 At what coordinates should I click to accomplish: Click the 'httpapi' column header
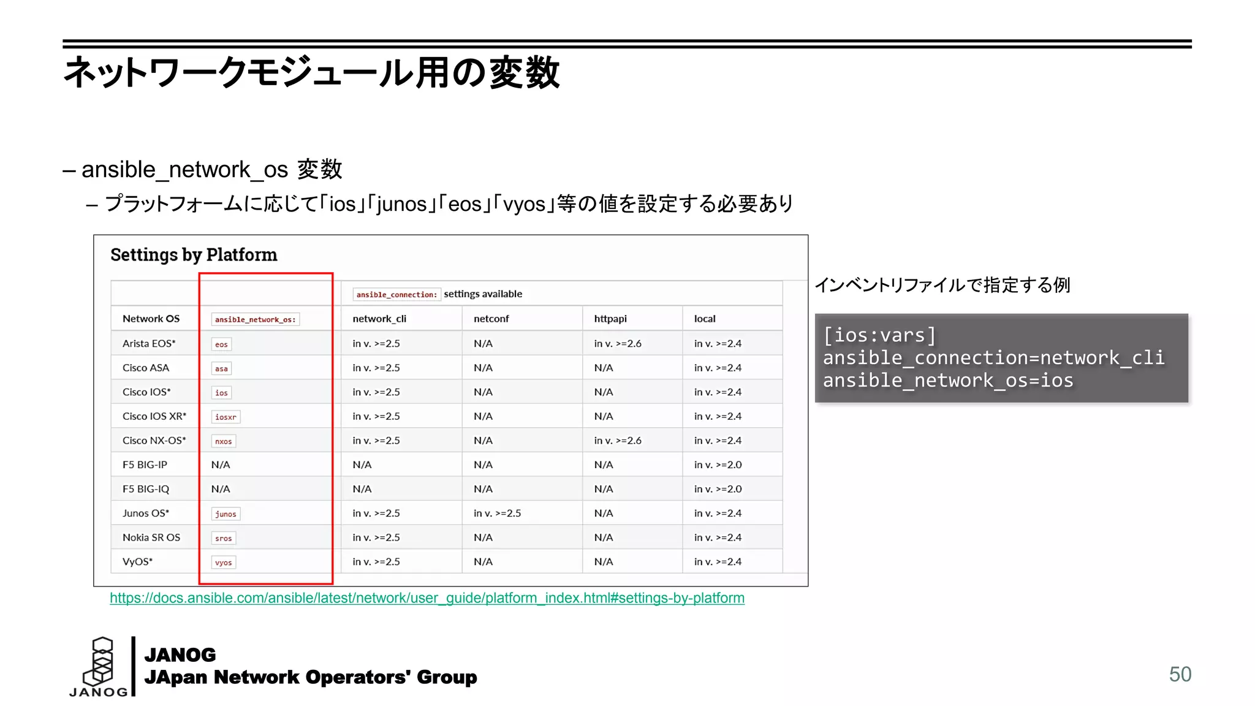(610, 319)
